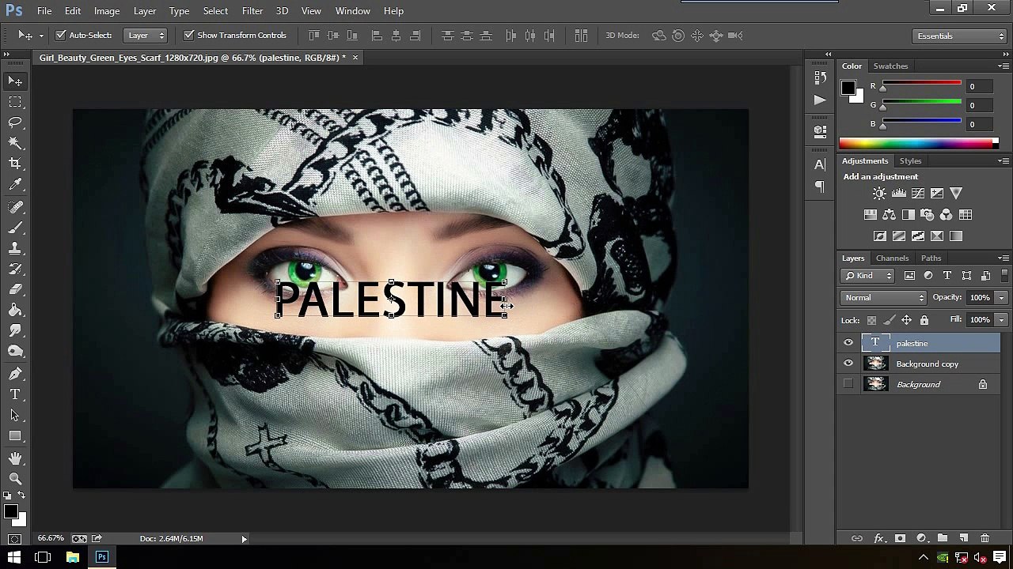
Task: Select the Crop tool
Action: pos(15,164)
